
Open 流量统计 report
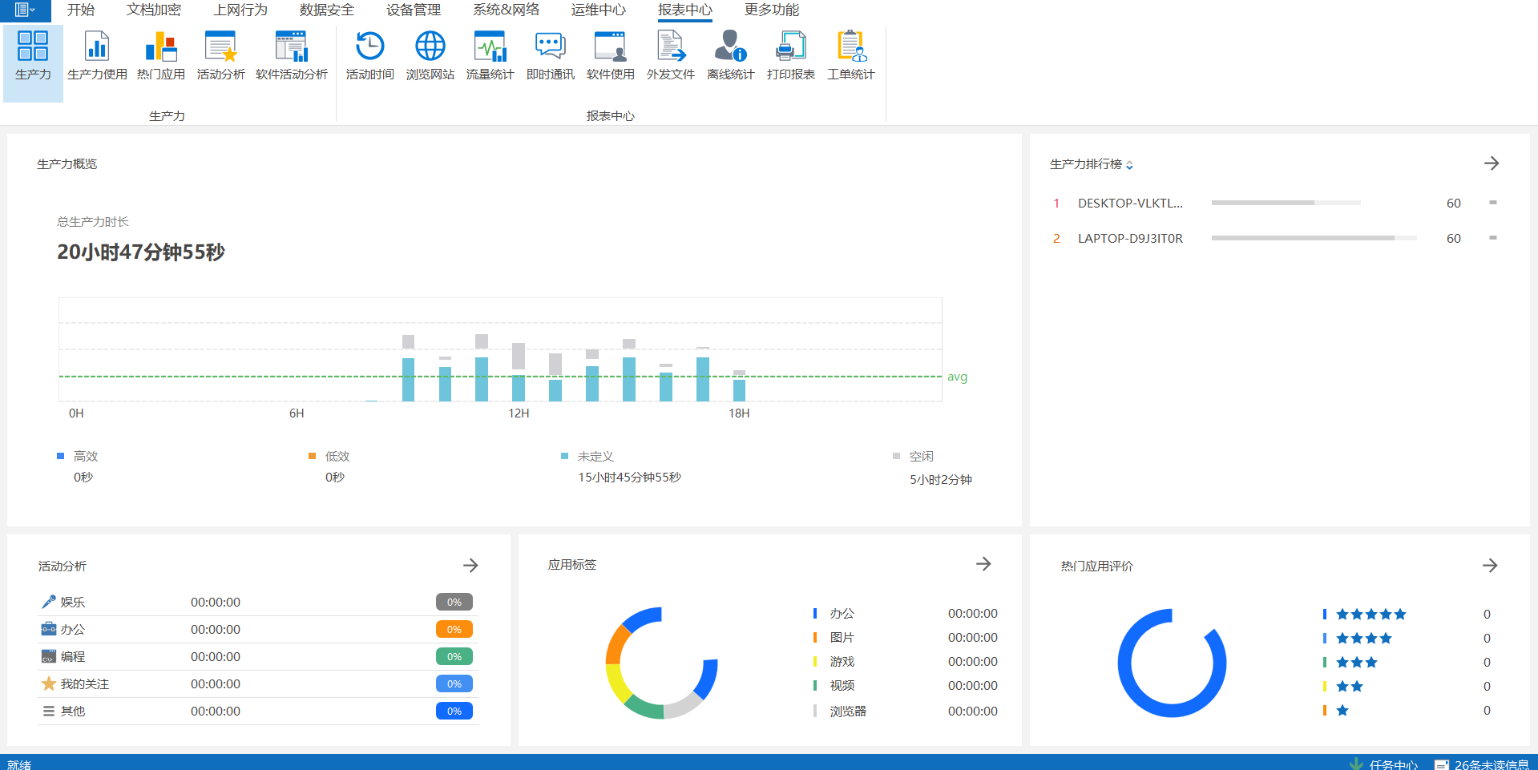(490, 56)
